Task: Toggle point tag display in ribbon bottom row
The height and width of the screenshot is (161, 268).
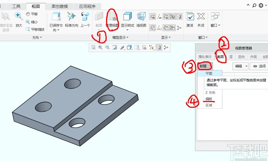Action: click(166, 28)
